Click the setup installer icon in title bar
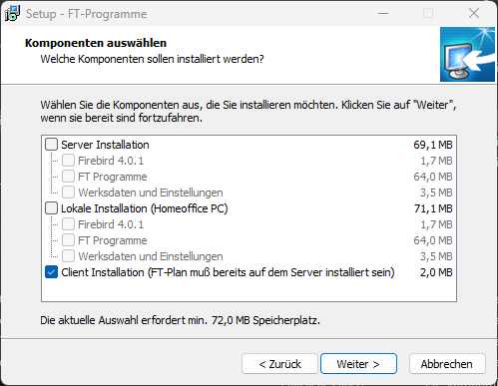The image size is (498, 386). tap(12, 14)
